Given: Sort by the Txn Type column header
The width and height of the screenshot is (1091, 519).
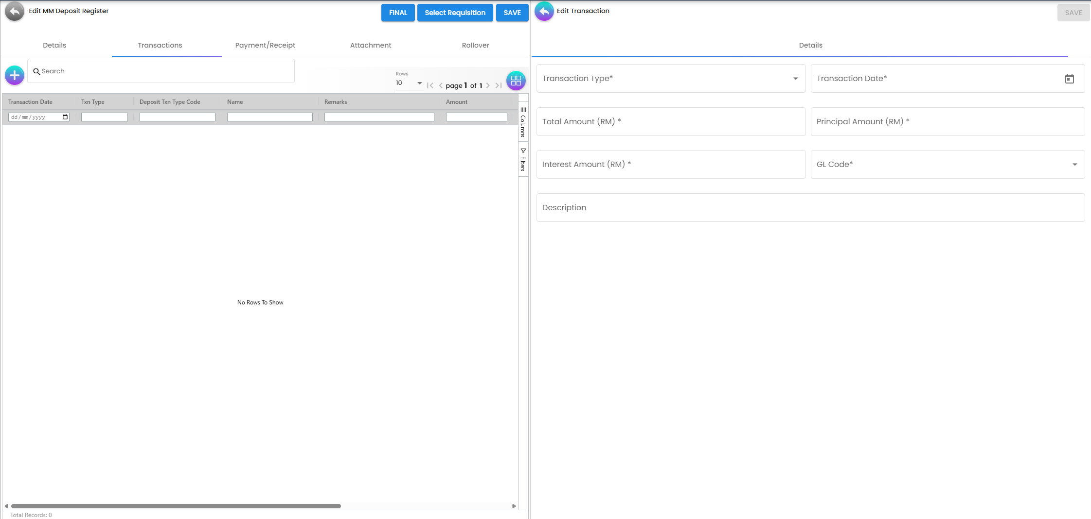Looking at the screenshot, I should click(93, 102).
